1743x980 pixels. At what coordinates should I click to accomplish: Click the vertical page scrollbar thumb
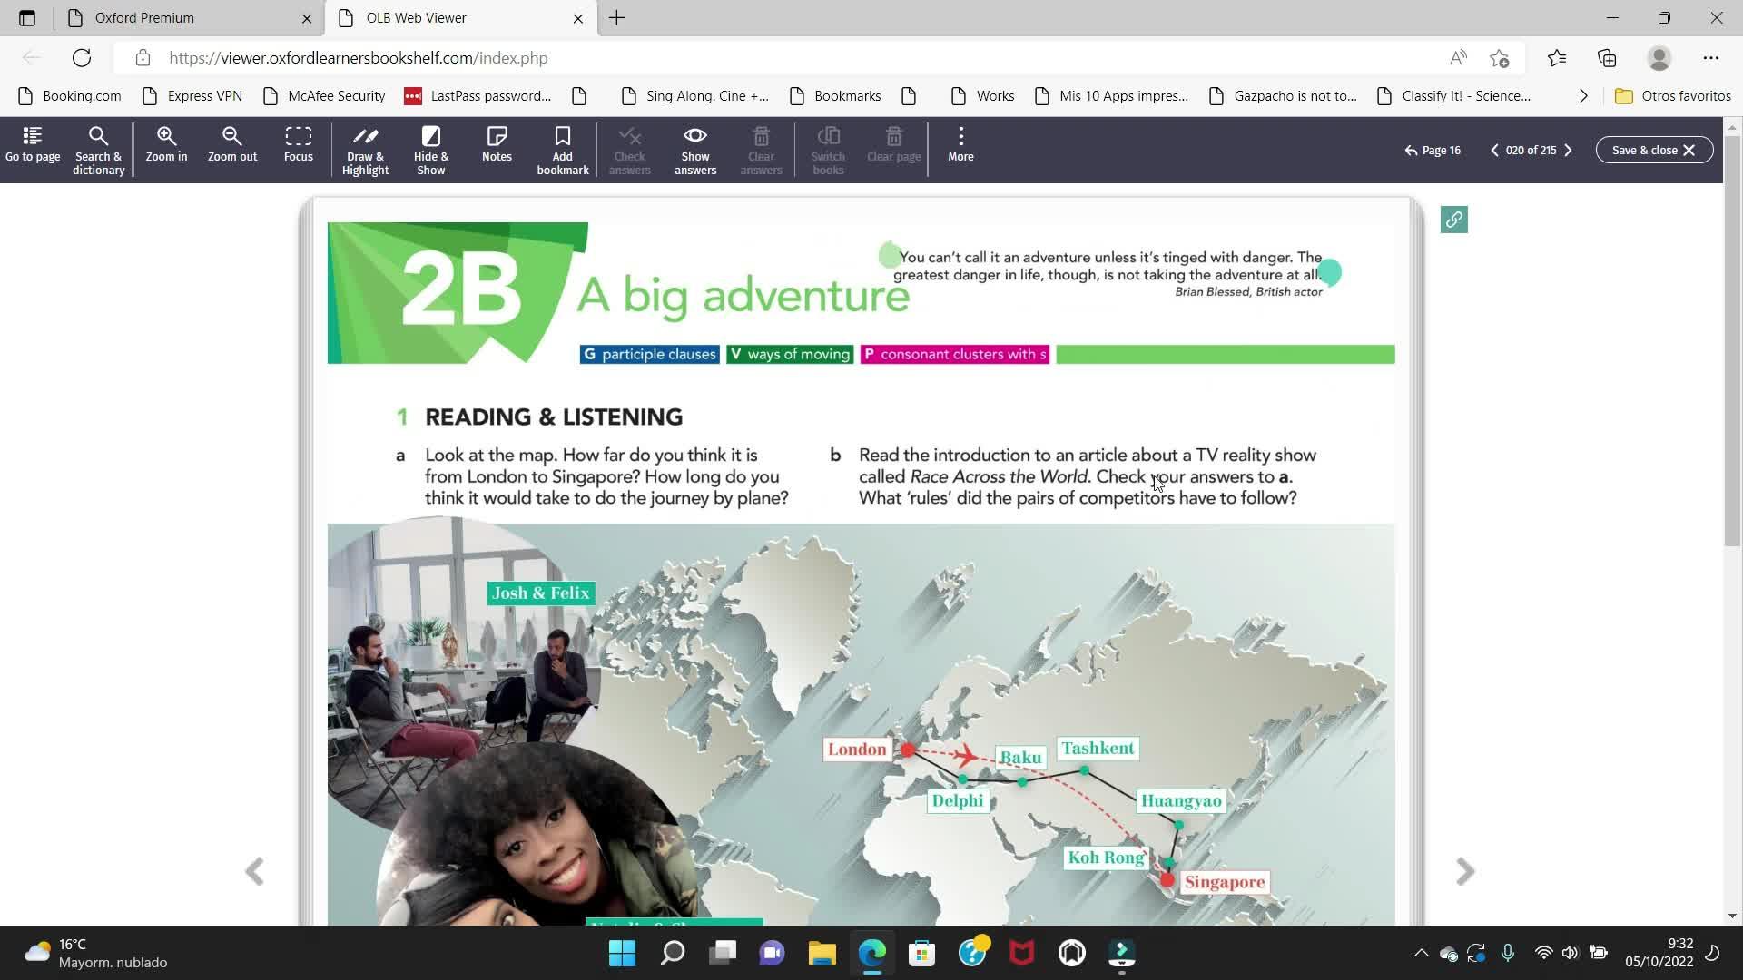tap(1731, 340)
